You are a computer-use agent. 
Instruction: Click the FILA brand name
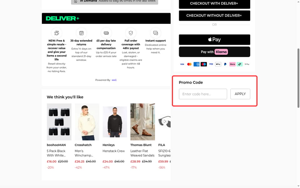pyautogui.click(x=162, y=145)
